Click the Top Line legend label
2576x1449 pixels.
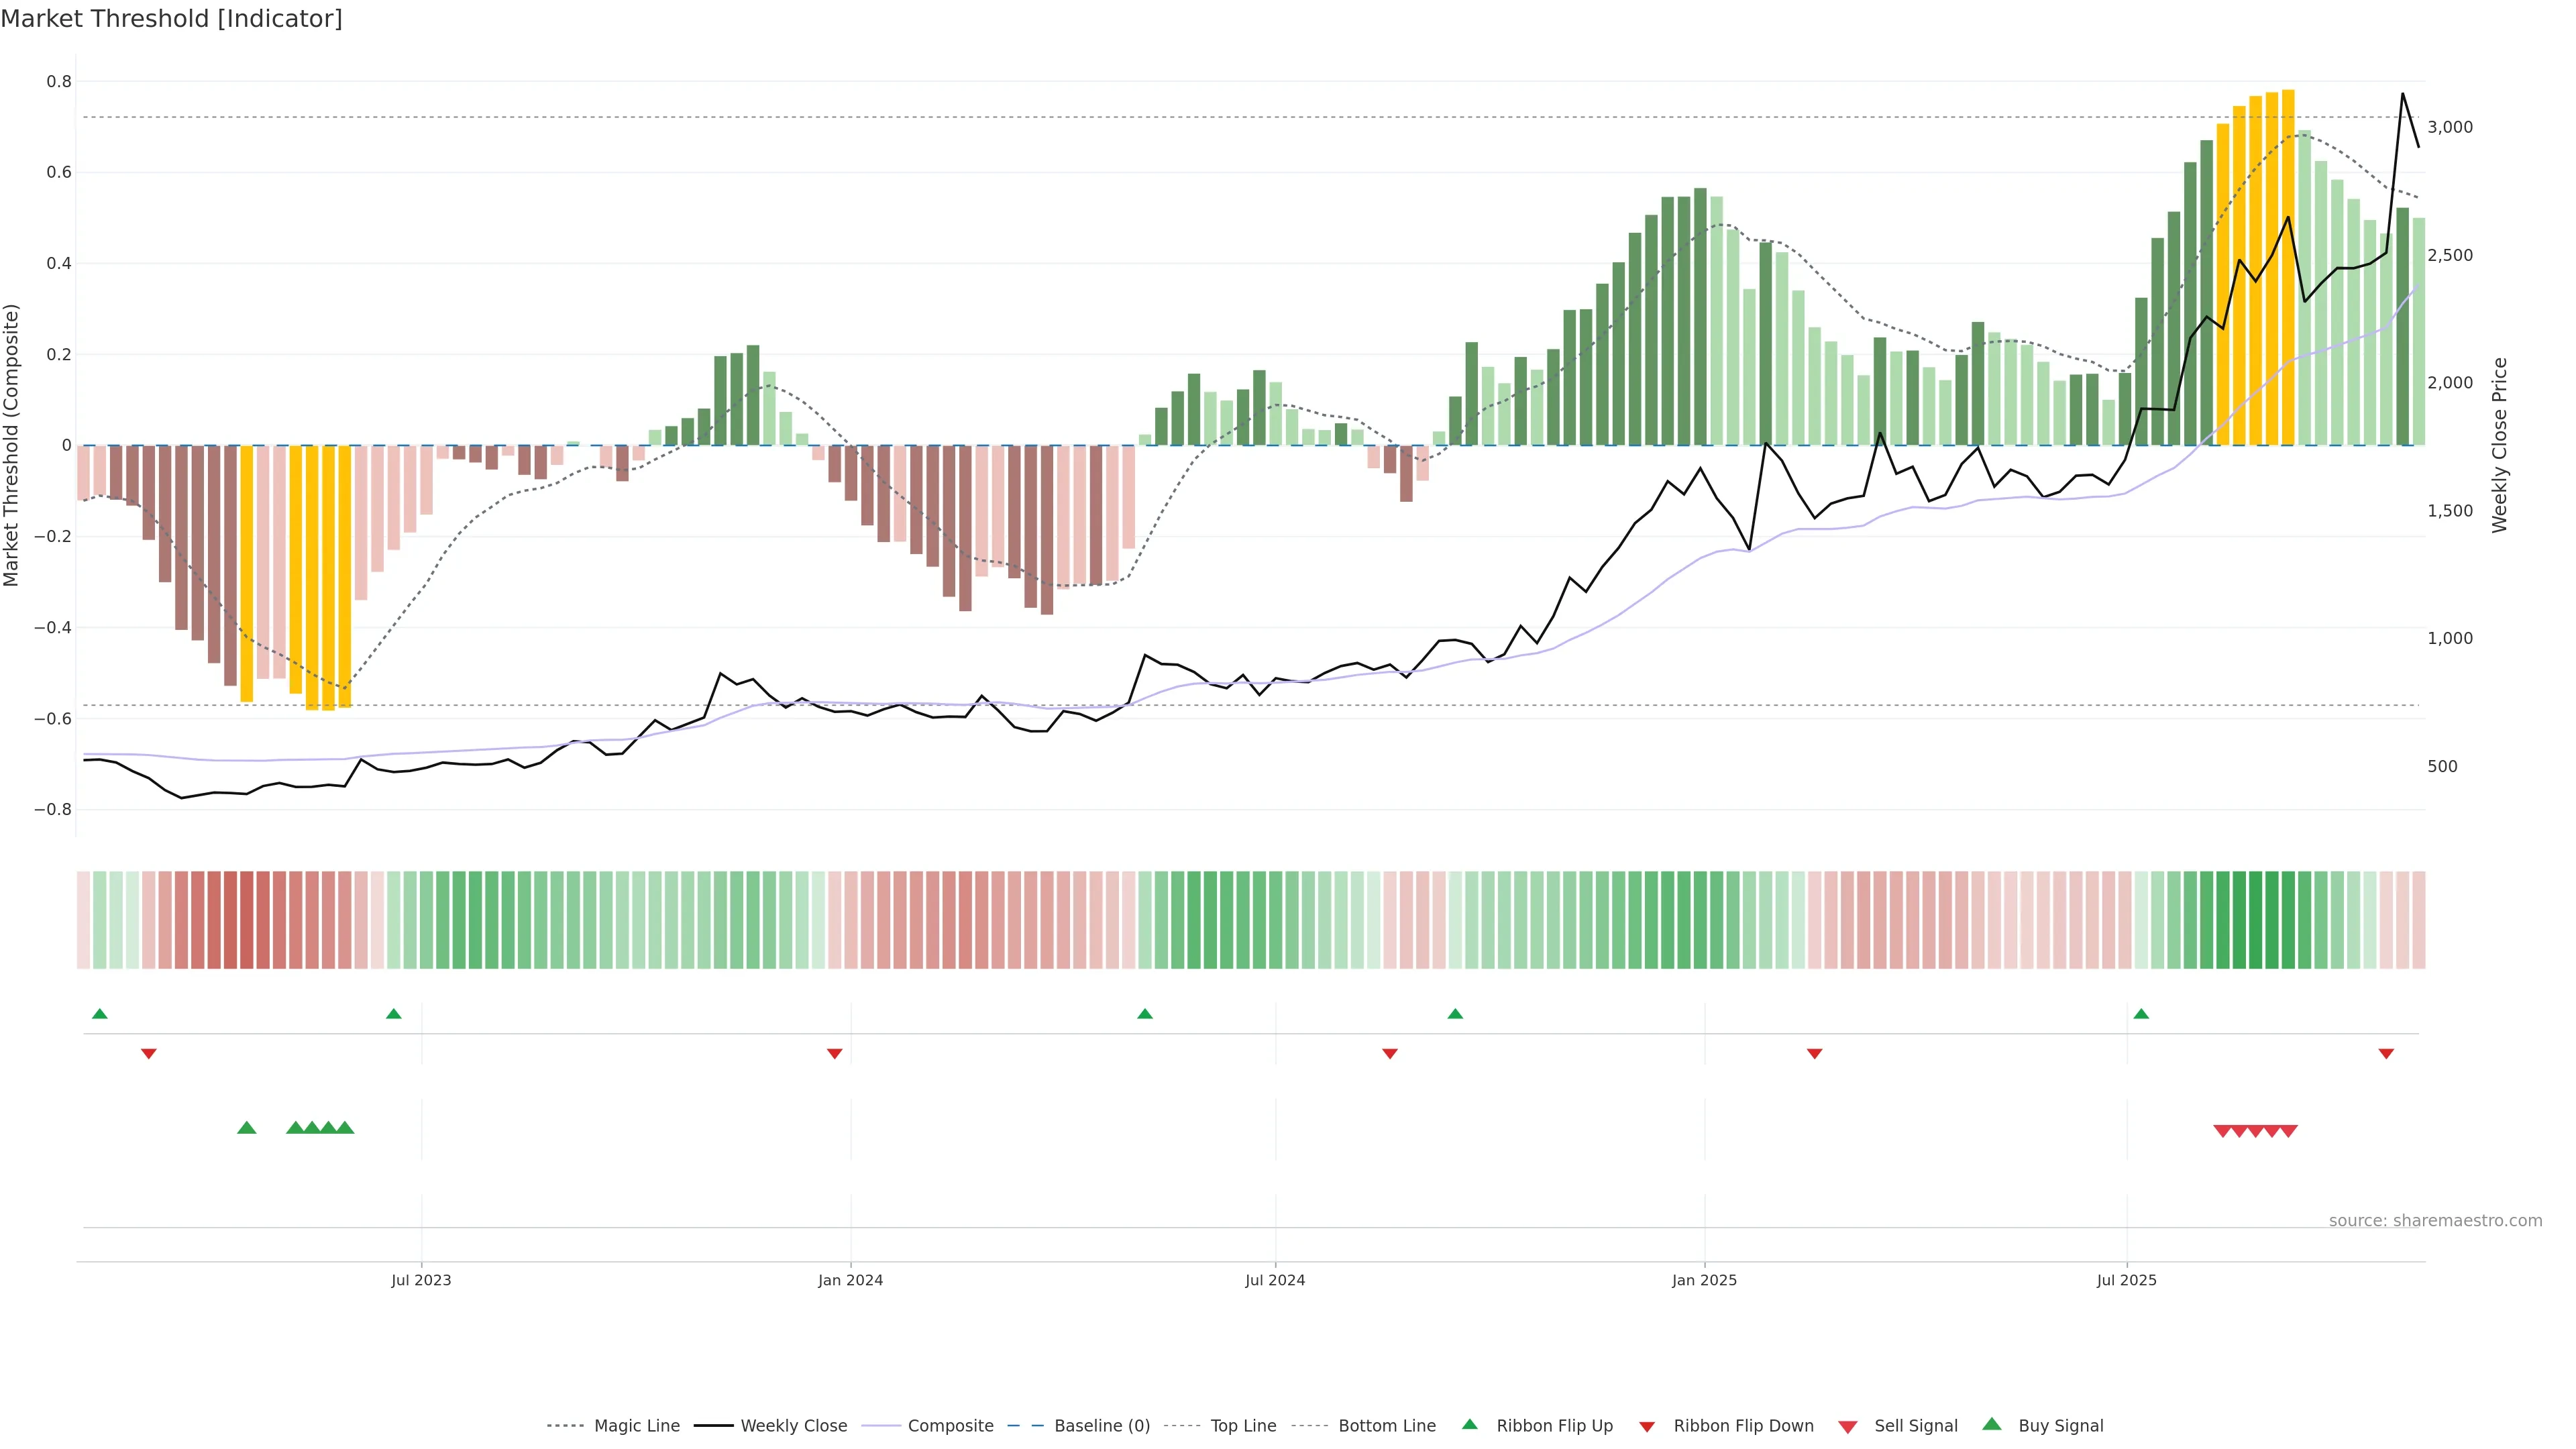click(1243, 1426)
